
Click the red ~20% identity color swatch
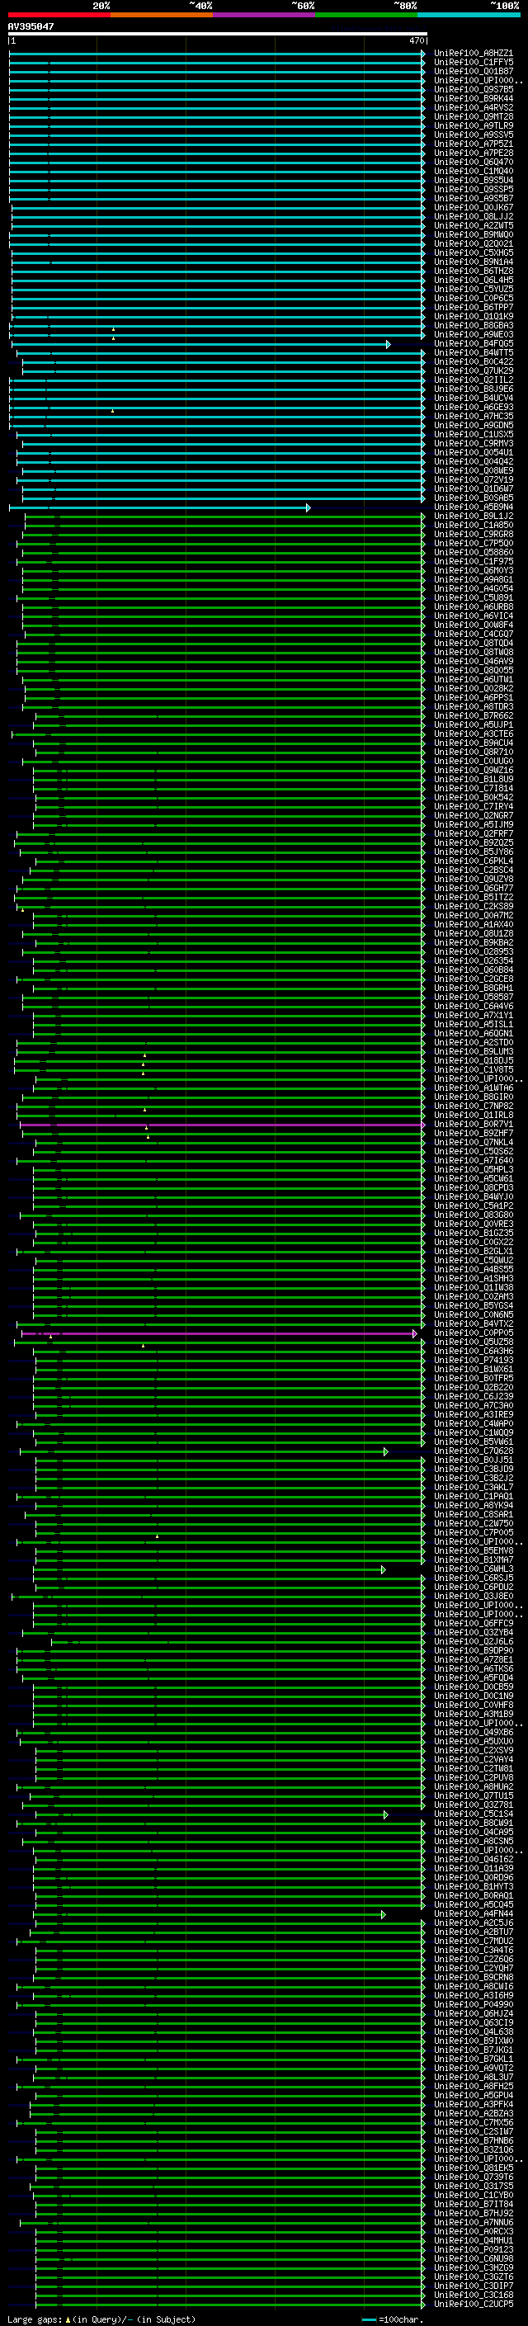coord(59,16)
